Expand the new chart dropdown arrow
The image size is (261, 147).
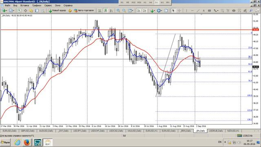click(x=7, y=11)
